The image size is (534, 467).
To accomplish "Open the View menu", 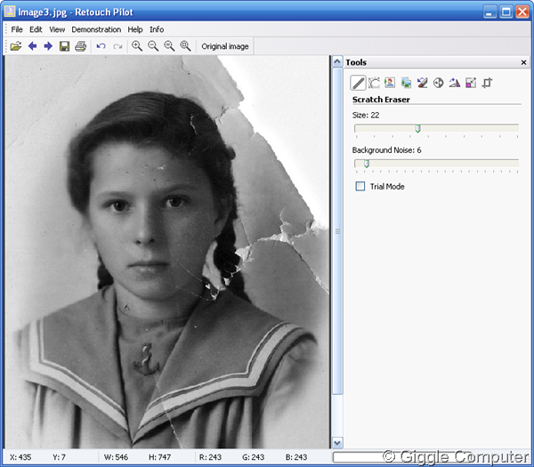I will coord(57,29).
